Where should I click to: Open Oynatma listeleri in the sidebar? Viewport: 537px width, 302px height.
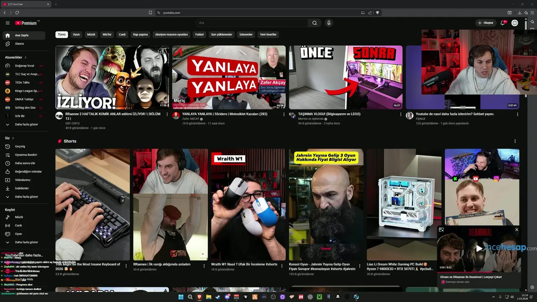25,155
